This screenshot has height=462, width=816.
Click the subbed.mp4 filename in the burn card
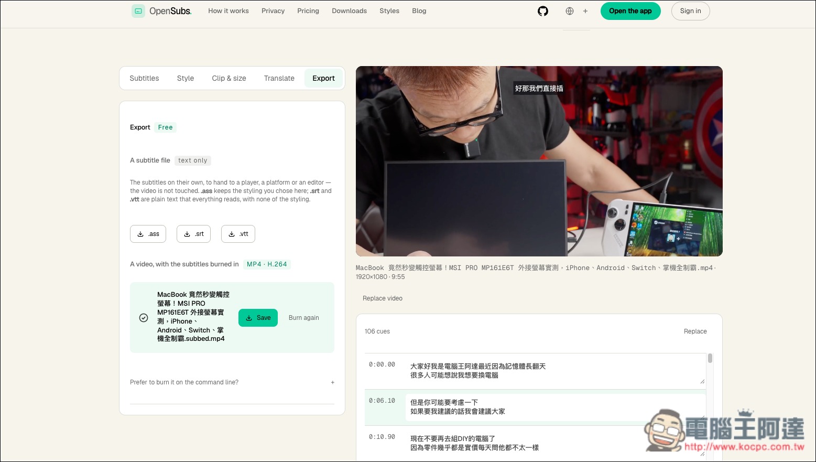point(193,317)
